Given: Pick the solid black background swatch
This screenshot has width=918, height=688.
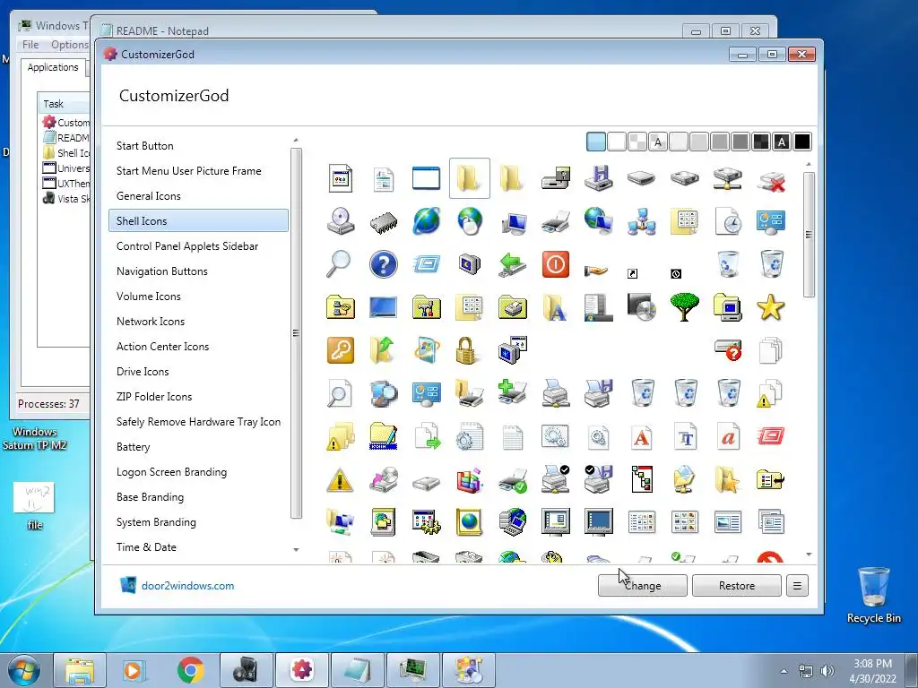Looking at the screenshot, I should click(x=802, y=142).
